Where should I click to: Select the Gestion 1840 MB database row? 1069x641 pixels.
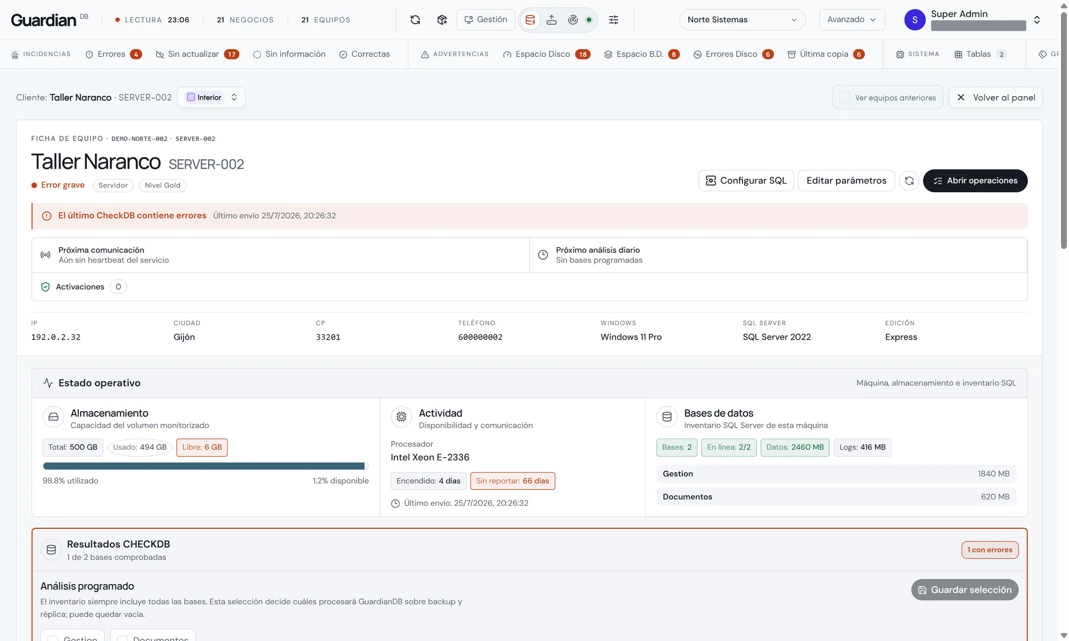836,474
